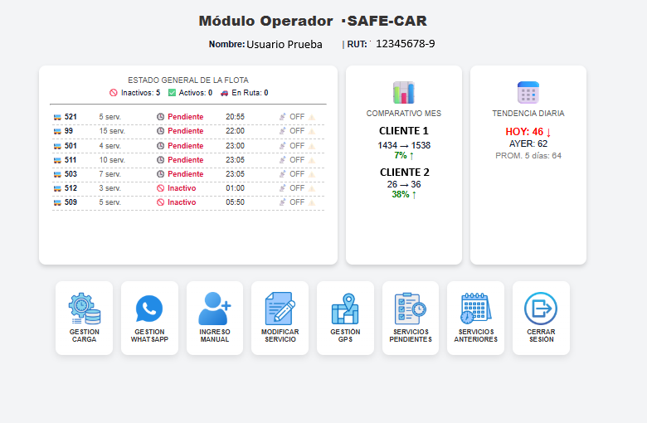Click the 15 serv. count
647x423 pixels.
tap(112, 131)
